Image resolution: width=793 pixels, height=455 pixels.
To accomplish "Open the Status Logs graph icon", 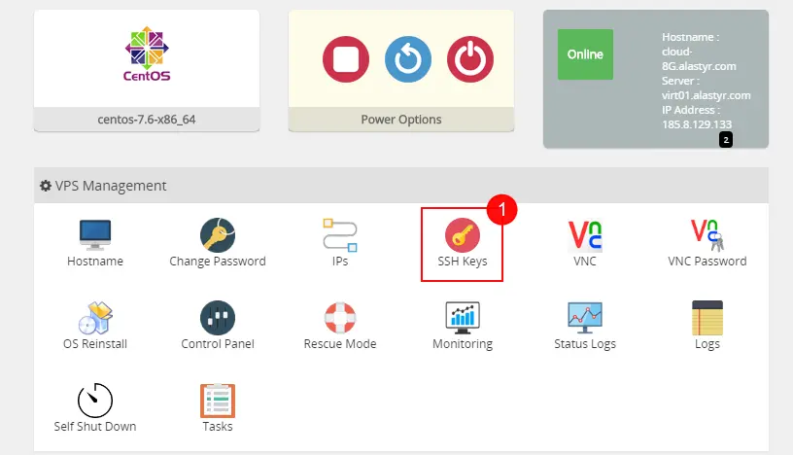I will click(585, 318).
